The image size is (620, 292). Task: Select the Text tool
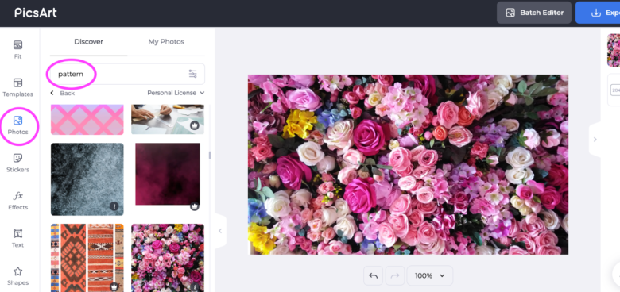(17, 238)
